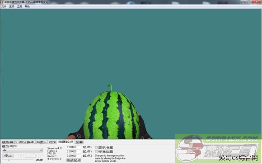
Task: Switch to the 模型展示 tab
Action: coord(9,142)
